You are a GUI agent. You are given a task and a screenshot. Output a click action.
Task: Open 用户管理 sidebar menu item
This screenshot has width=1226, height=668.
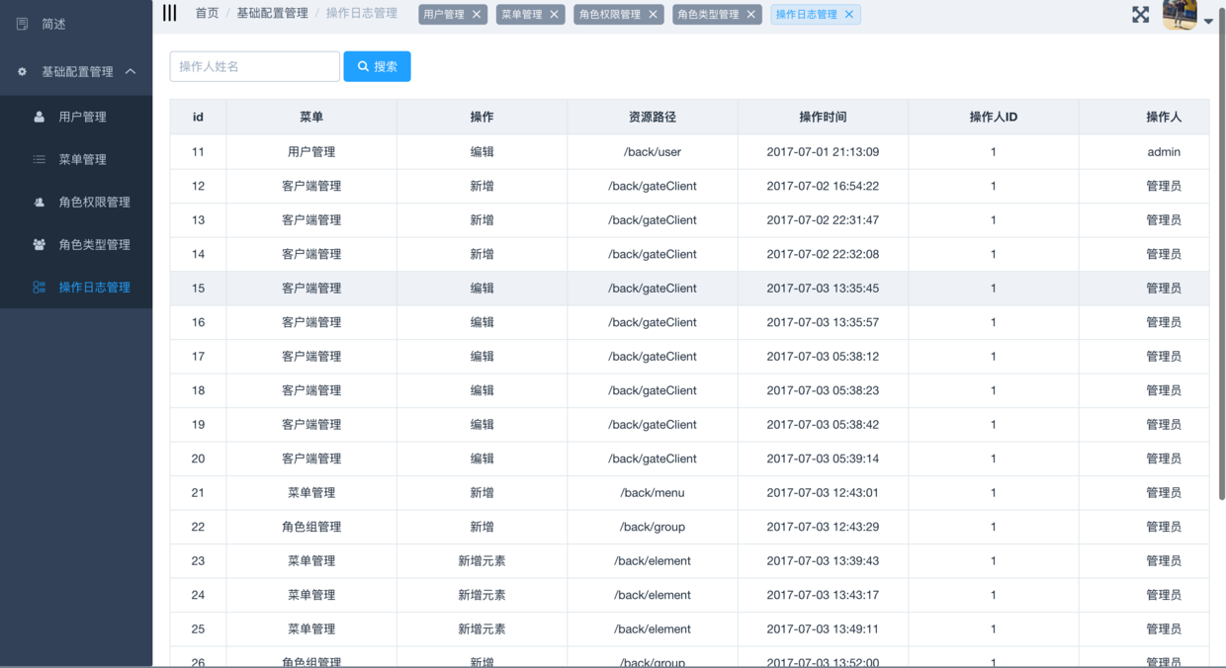pyautogui.click(x=76, y=117)
